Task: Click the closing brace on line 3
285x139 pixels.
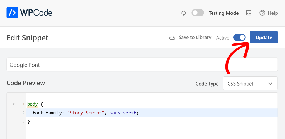Action: click(x=28, y=121)
